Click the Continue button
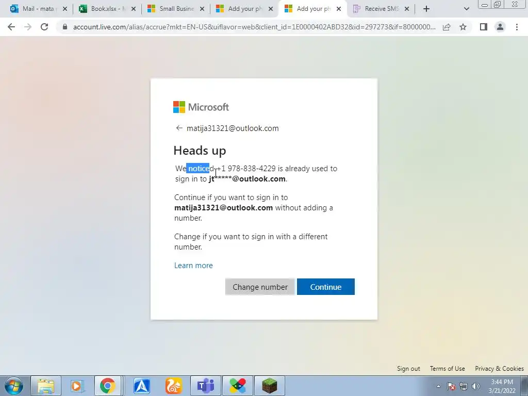The height and width of the screenshot is (396, 528). [326, 287]
